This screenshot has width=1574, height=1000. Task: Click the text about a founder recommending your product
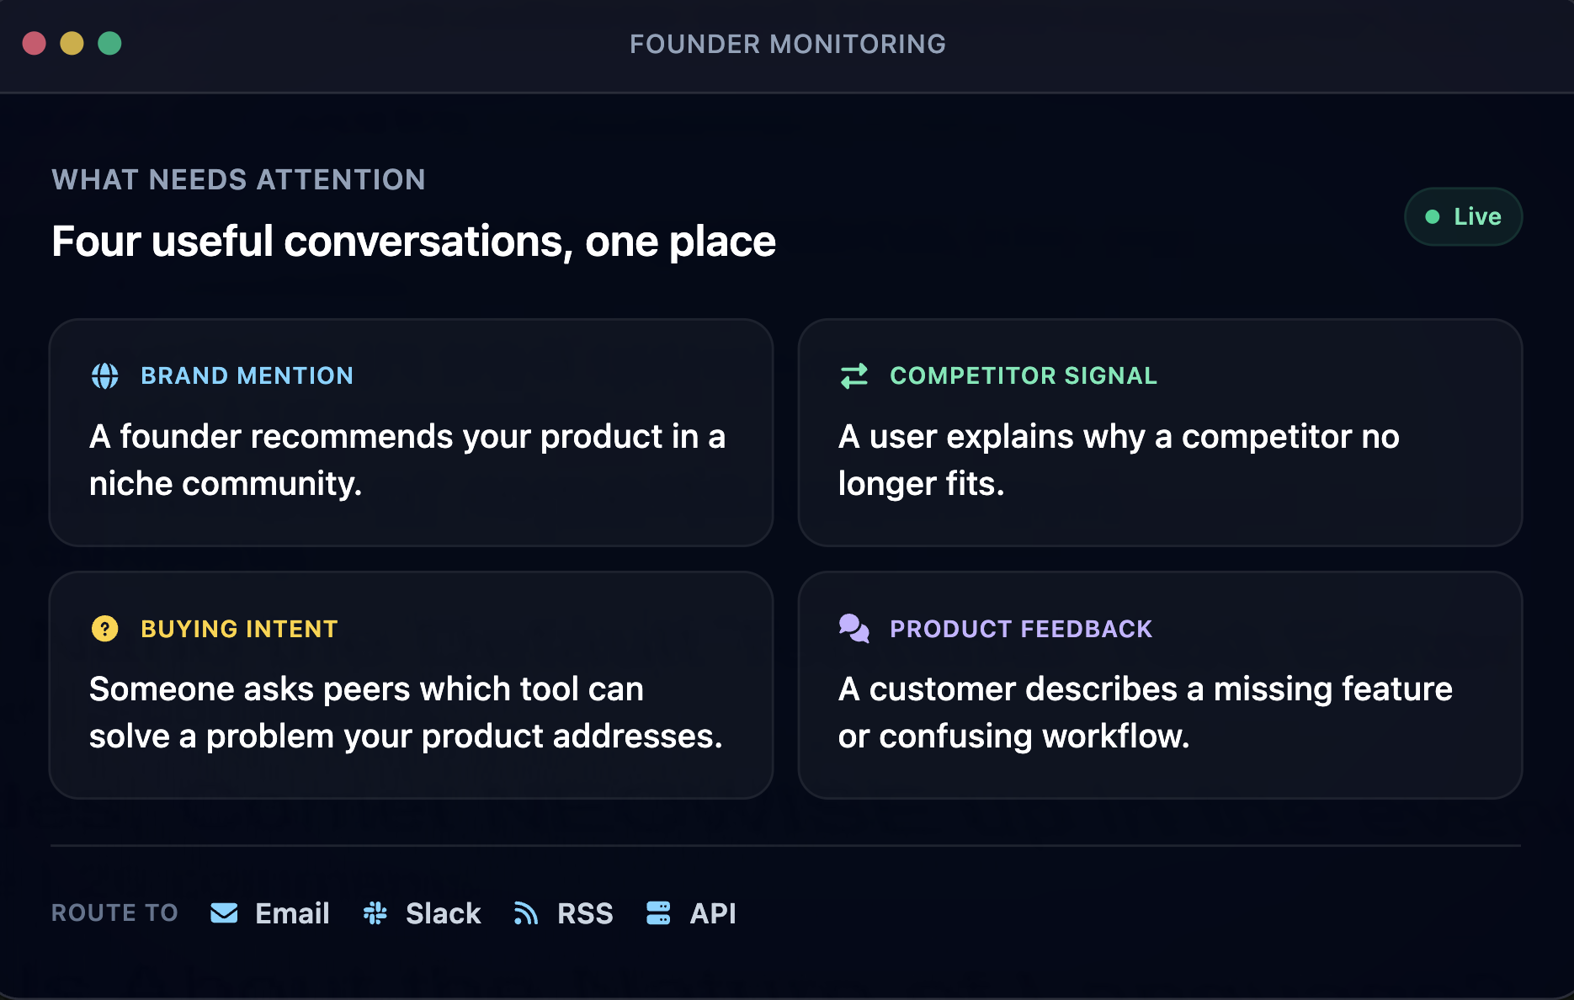point(407,460)
